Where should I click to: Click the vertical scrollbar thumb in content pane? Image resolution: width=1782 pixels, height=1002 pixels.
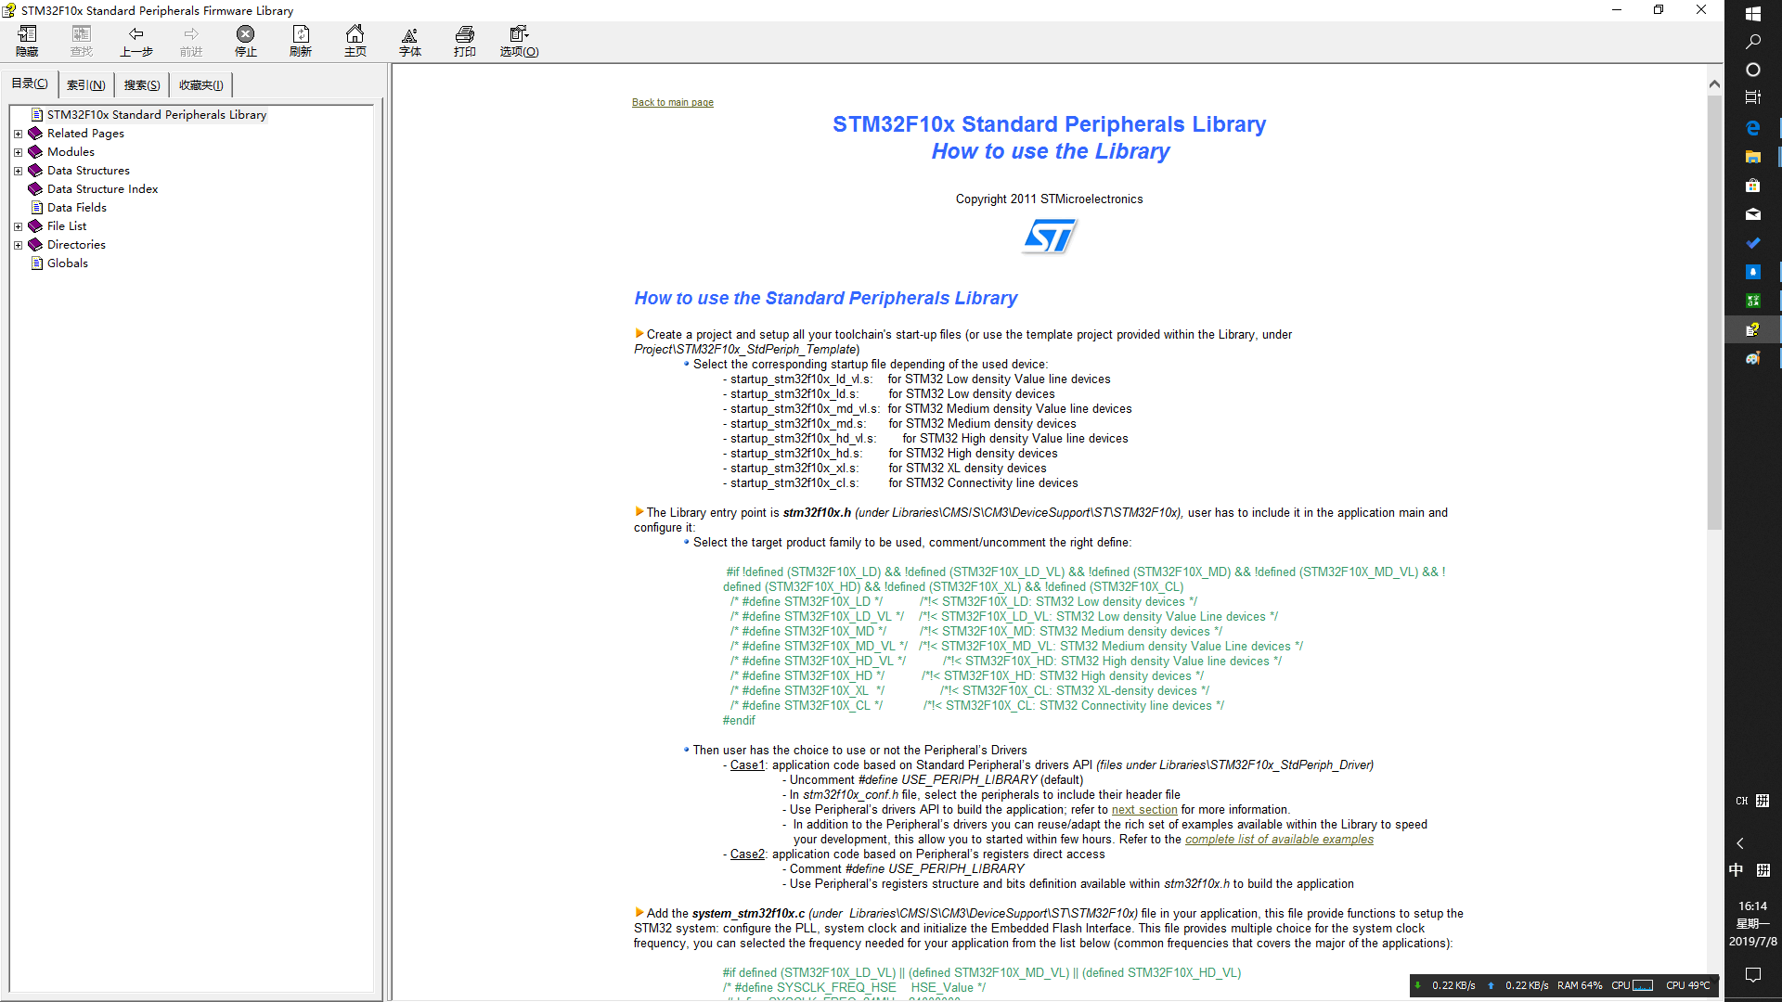1714,312
